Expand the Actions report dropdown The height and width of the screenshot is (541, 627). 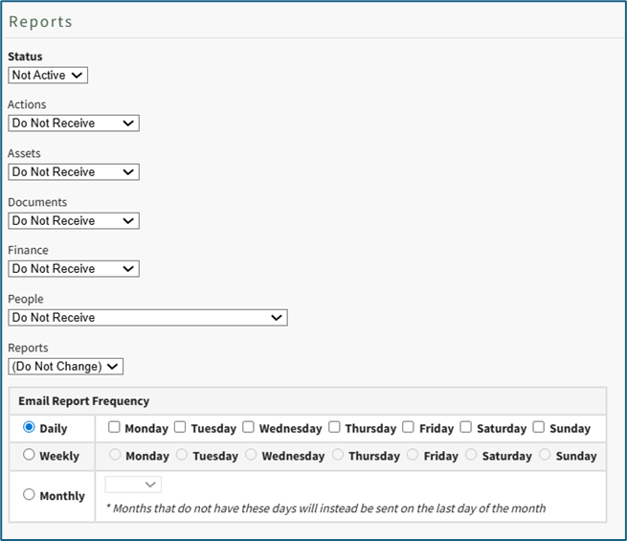pyautogui.click(x=74, y=124)
